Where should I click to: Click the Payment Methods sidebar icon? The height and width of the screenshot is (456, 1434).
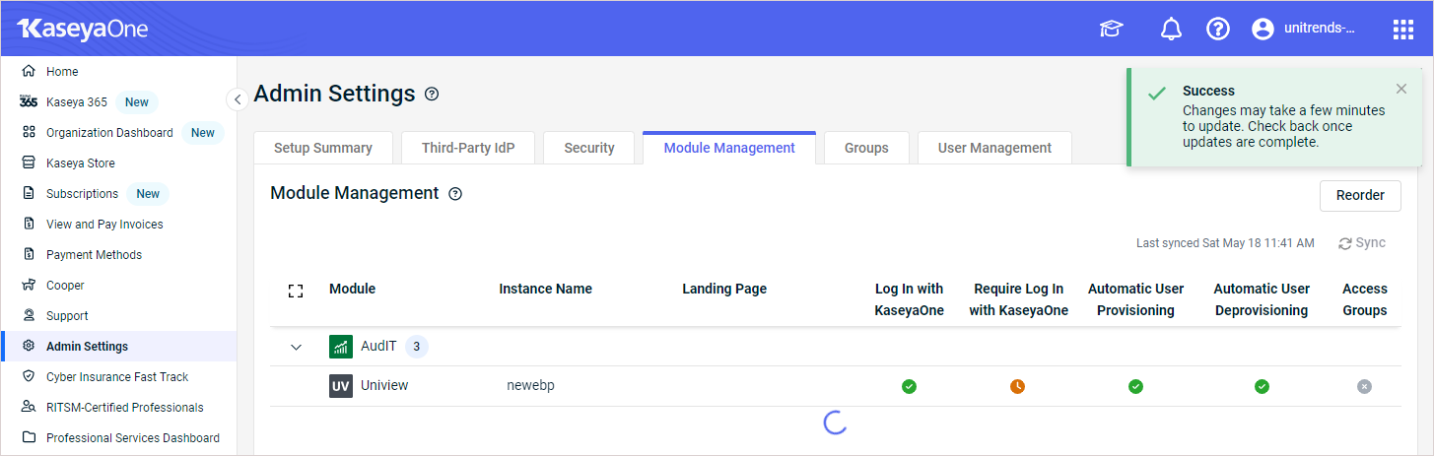click(29, 254)
